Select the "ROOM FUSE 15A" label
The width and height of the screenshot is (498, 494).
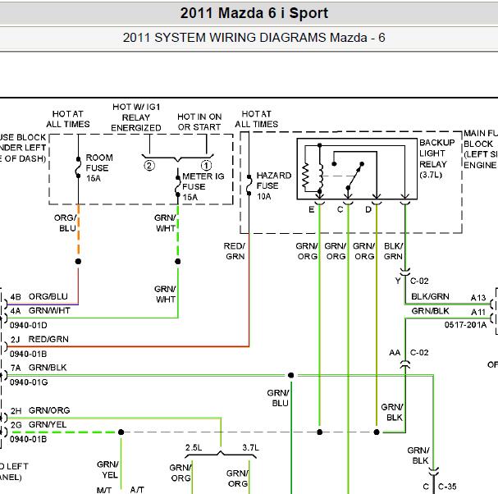99,167
